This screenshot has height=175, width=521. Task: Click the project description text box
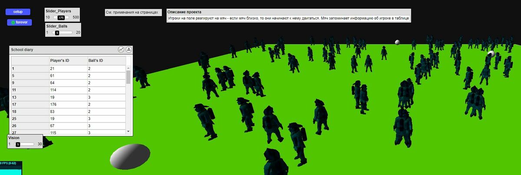point(288,19)
